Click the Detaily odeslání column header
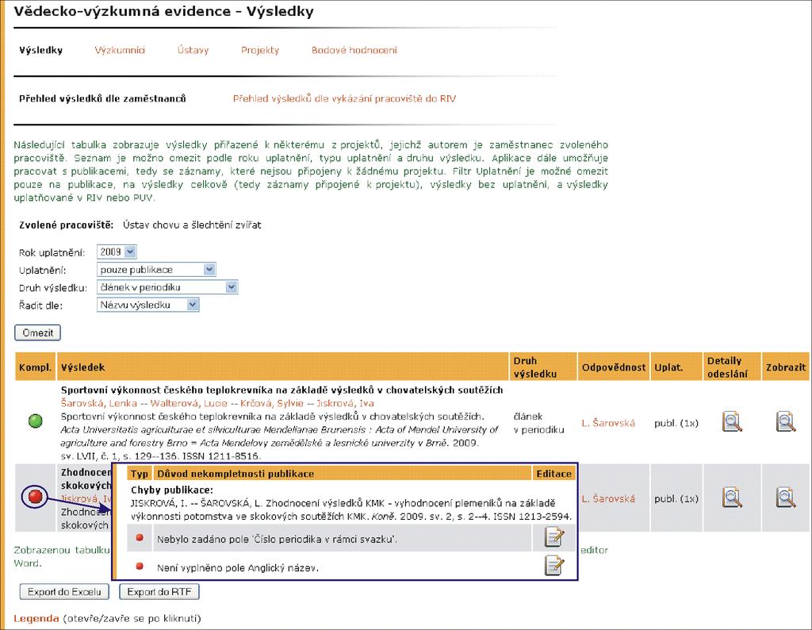 coord(732,367)
